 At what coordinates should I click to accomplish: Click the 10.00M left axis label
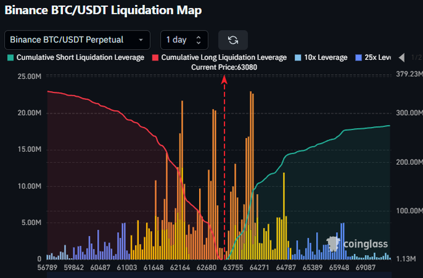(x=29, y=186)
